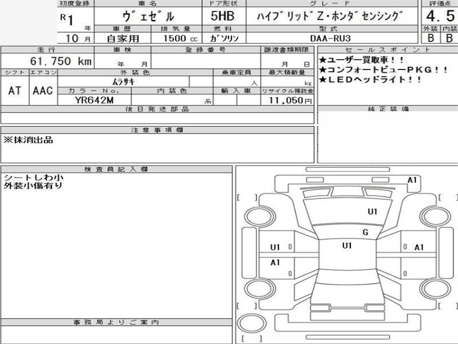
Task: Click A1 mark beside the front bumper
Action: tap(412, 180)
